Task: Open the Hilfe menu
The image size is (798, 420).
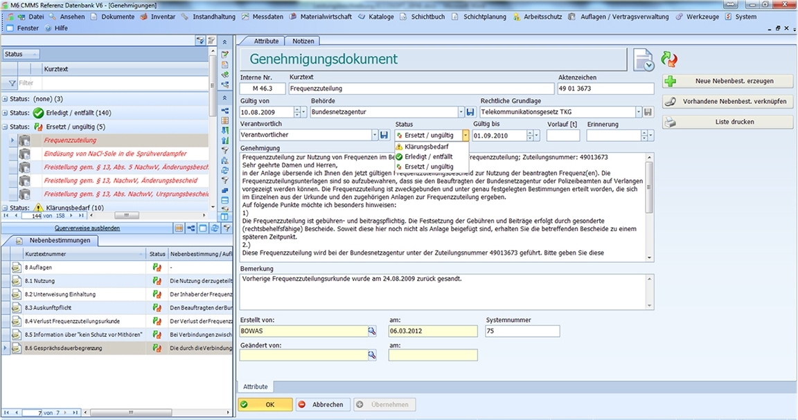Action: [60, 28]
